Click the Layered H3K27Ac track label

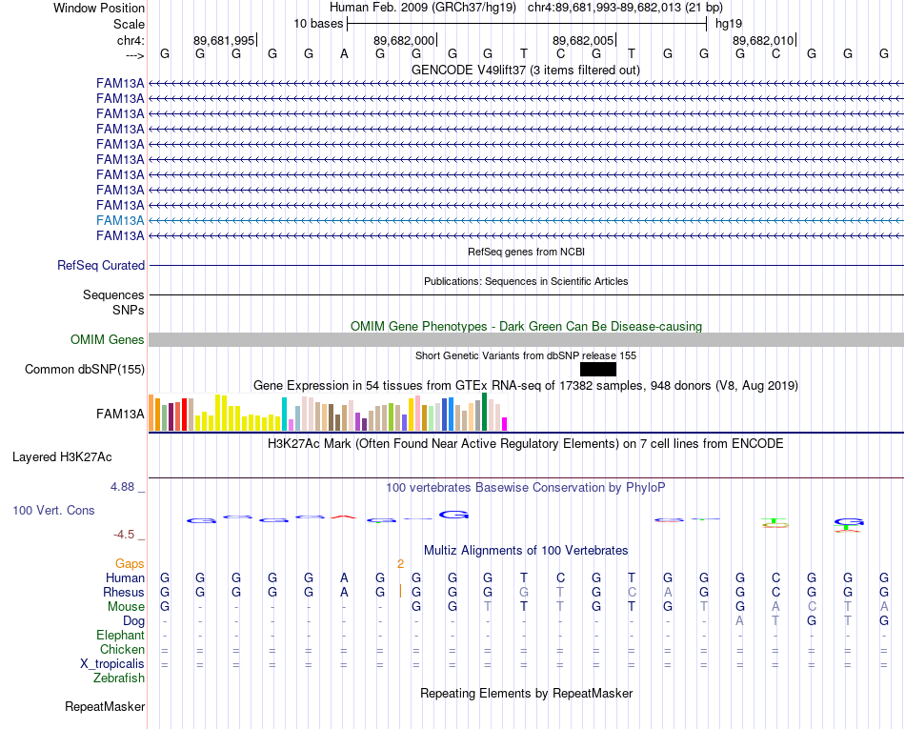[62, 457]
